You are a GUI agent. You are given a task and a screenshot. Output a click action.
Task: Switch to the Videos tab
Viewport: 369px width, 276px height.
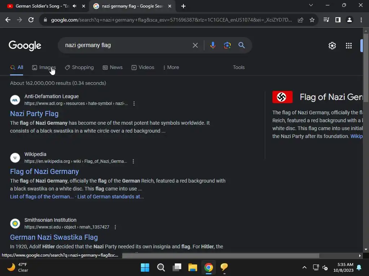click(x=143, y=67)
